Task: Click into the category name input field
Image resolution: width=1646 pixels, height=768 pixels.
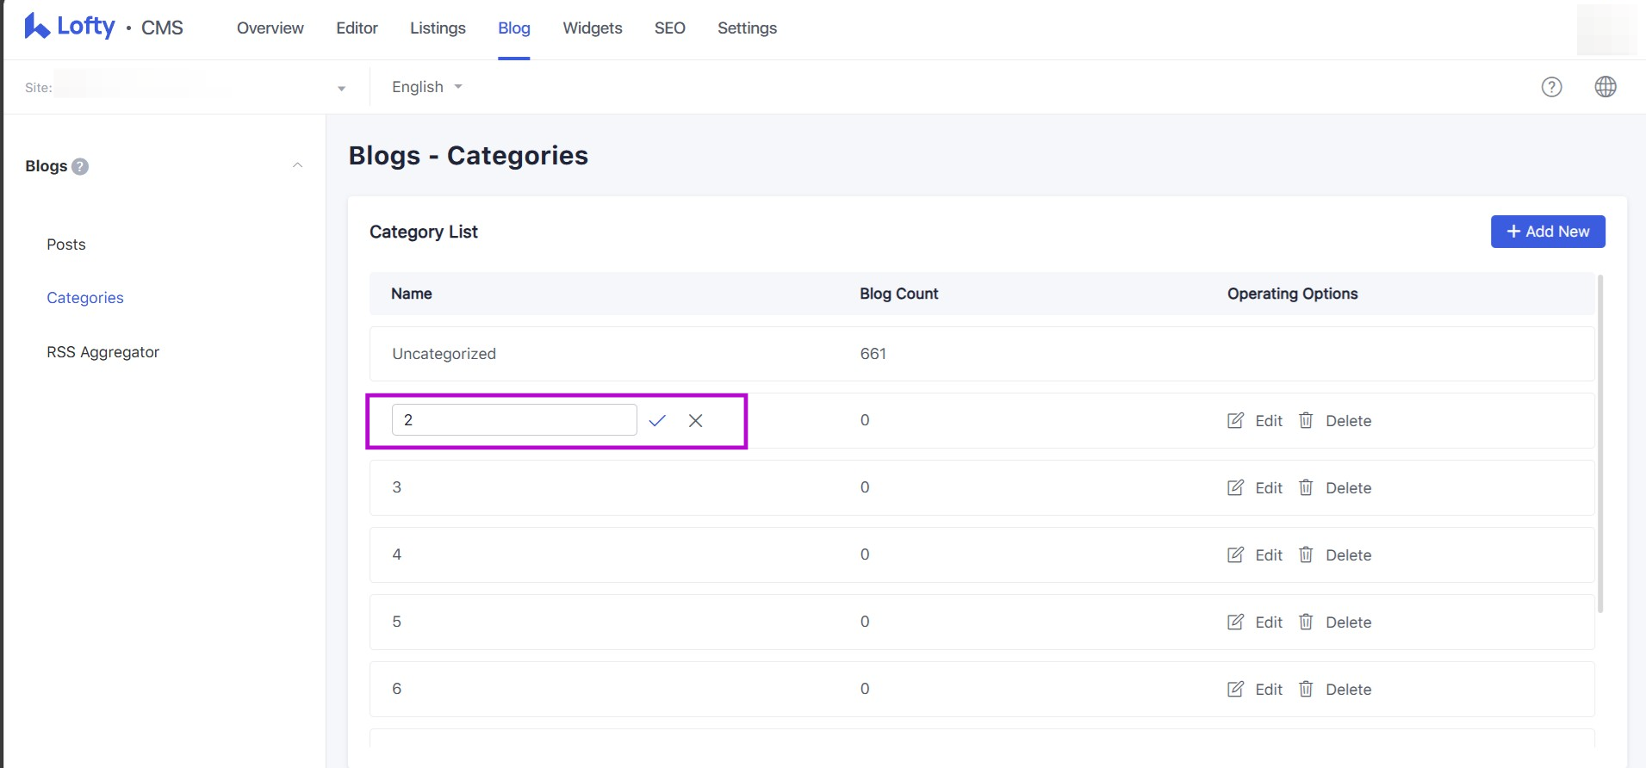Action: tap(513, 420)
